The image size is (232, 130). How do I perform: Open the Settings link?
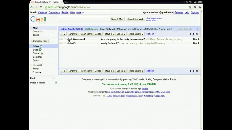(x=179, y=12)
